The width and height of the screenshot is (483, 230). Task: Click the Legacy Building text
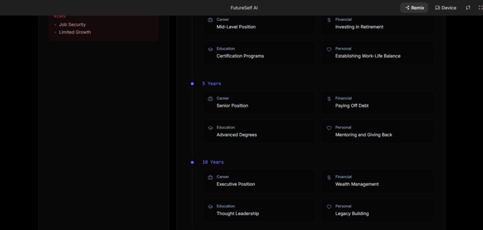click(352, 214)
